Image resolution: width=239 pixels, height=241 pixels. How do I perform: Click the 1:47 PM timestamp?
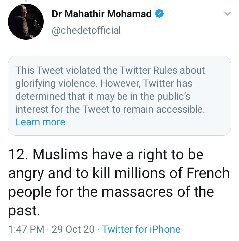click(x=26, y=229)
